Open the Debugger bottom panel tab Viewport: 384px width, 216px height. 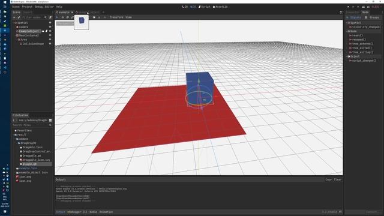77,212
